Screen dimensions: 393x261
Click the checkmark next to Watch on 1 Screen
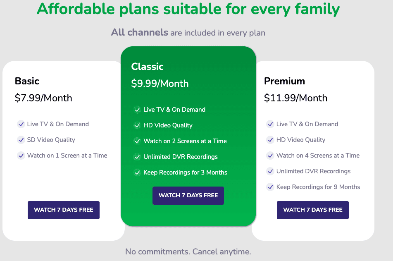(21, 156)
